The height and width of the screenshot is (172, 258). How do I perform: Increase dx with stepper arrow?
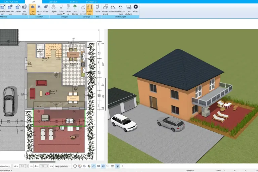point(27,165)
